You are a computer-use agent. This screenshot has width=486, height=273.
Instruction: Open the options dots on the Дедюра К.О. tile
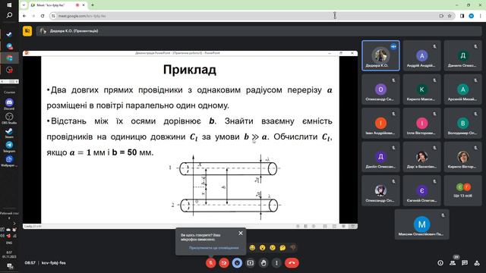(393, 46)
